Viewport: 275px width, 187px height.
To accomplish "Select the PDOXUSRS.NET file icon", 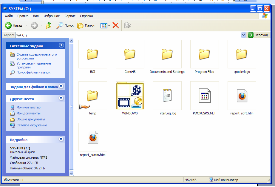I will (x=204, y=96).
